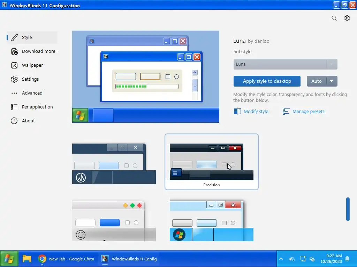Screen dimensions: 357x267
Task: Click the Style paintbrush icon in sidebar
Action: coord(14,38)
